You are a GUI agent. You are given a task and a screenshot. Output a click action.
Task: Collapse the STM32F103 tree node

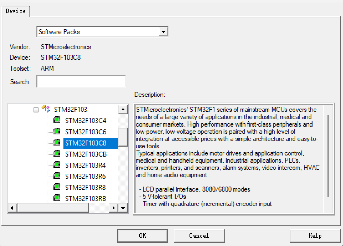36,110
